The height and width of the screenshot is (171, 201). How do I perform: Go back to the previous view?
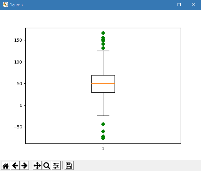15,166
